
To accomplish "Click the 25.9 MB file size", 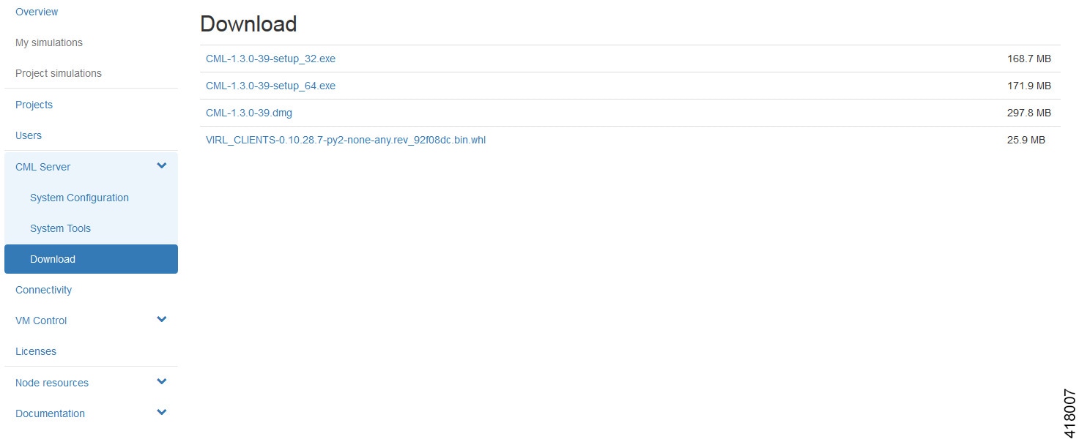I will (1026, 140).
